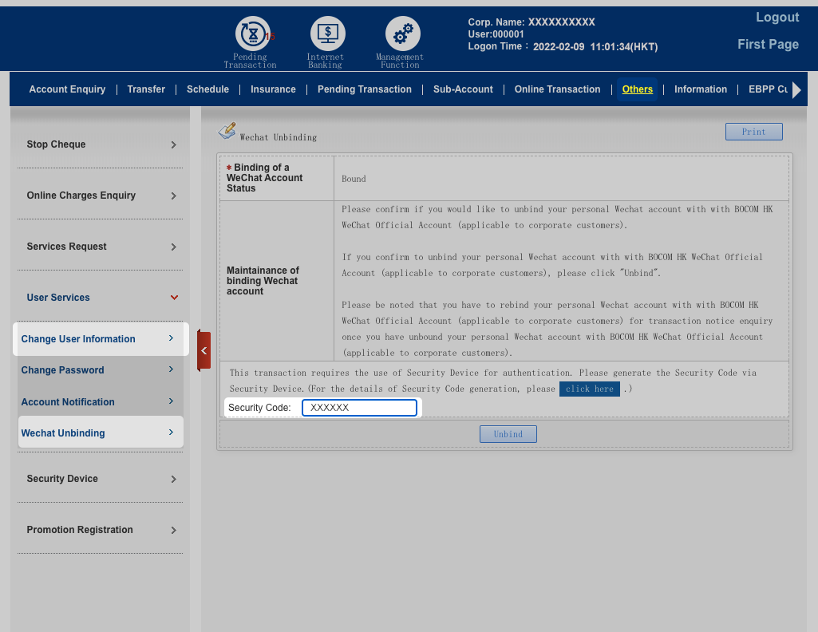Image resolution: width=818 pixels, height=632 pixels.
Task: Open the Online Transaction menu
Action: (557, 89)
